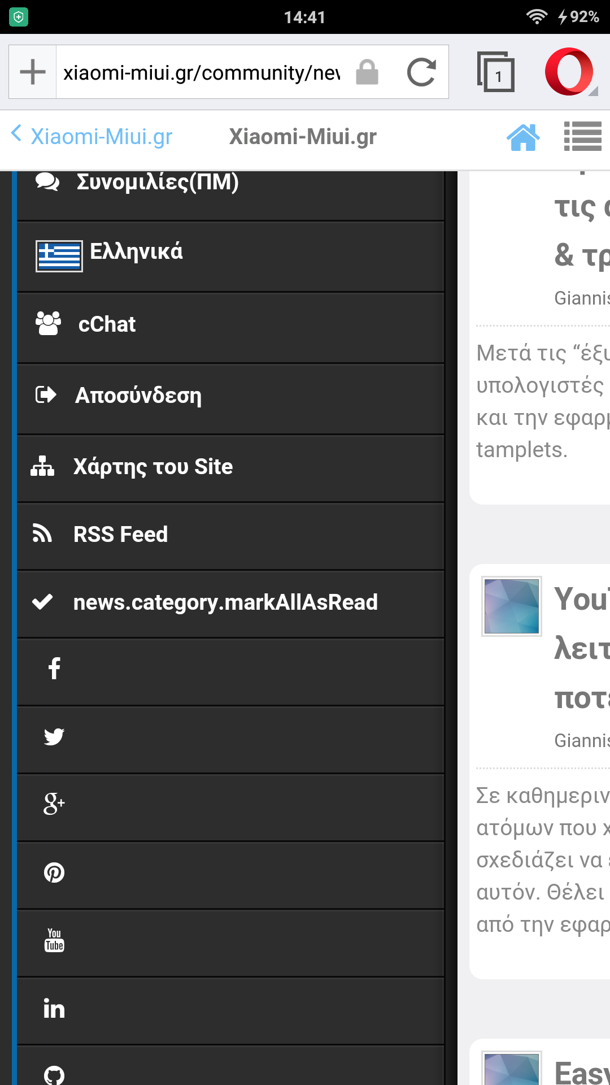Open the Facebook social link

tap(54, 669)
